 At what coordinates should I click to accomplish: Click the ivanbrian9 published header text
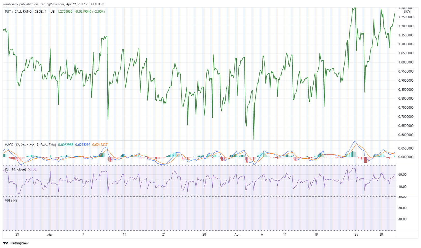54,4
